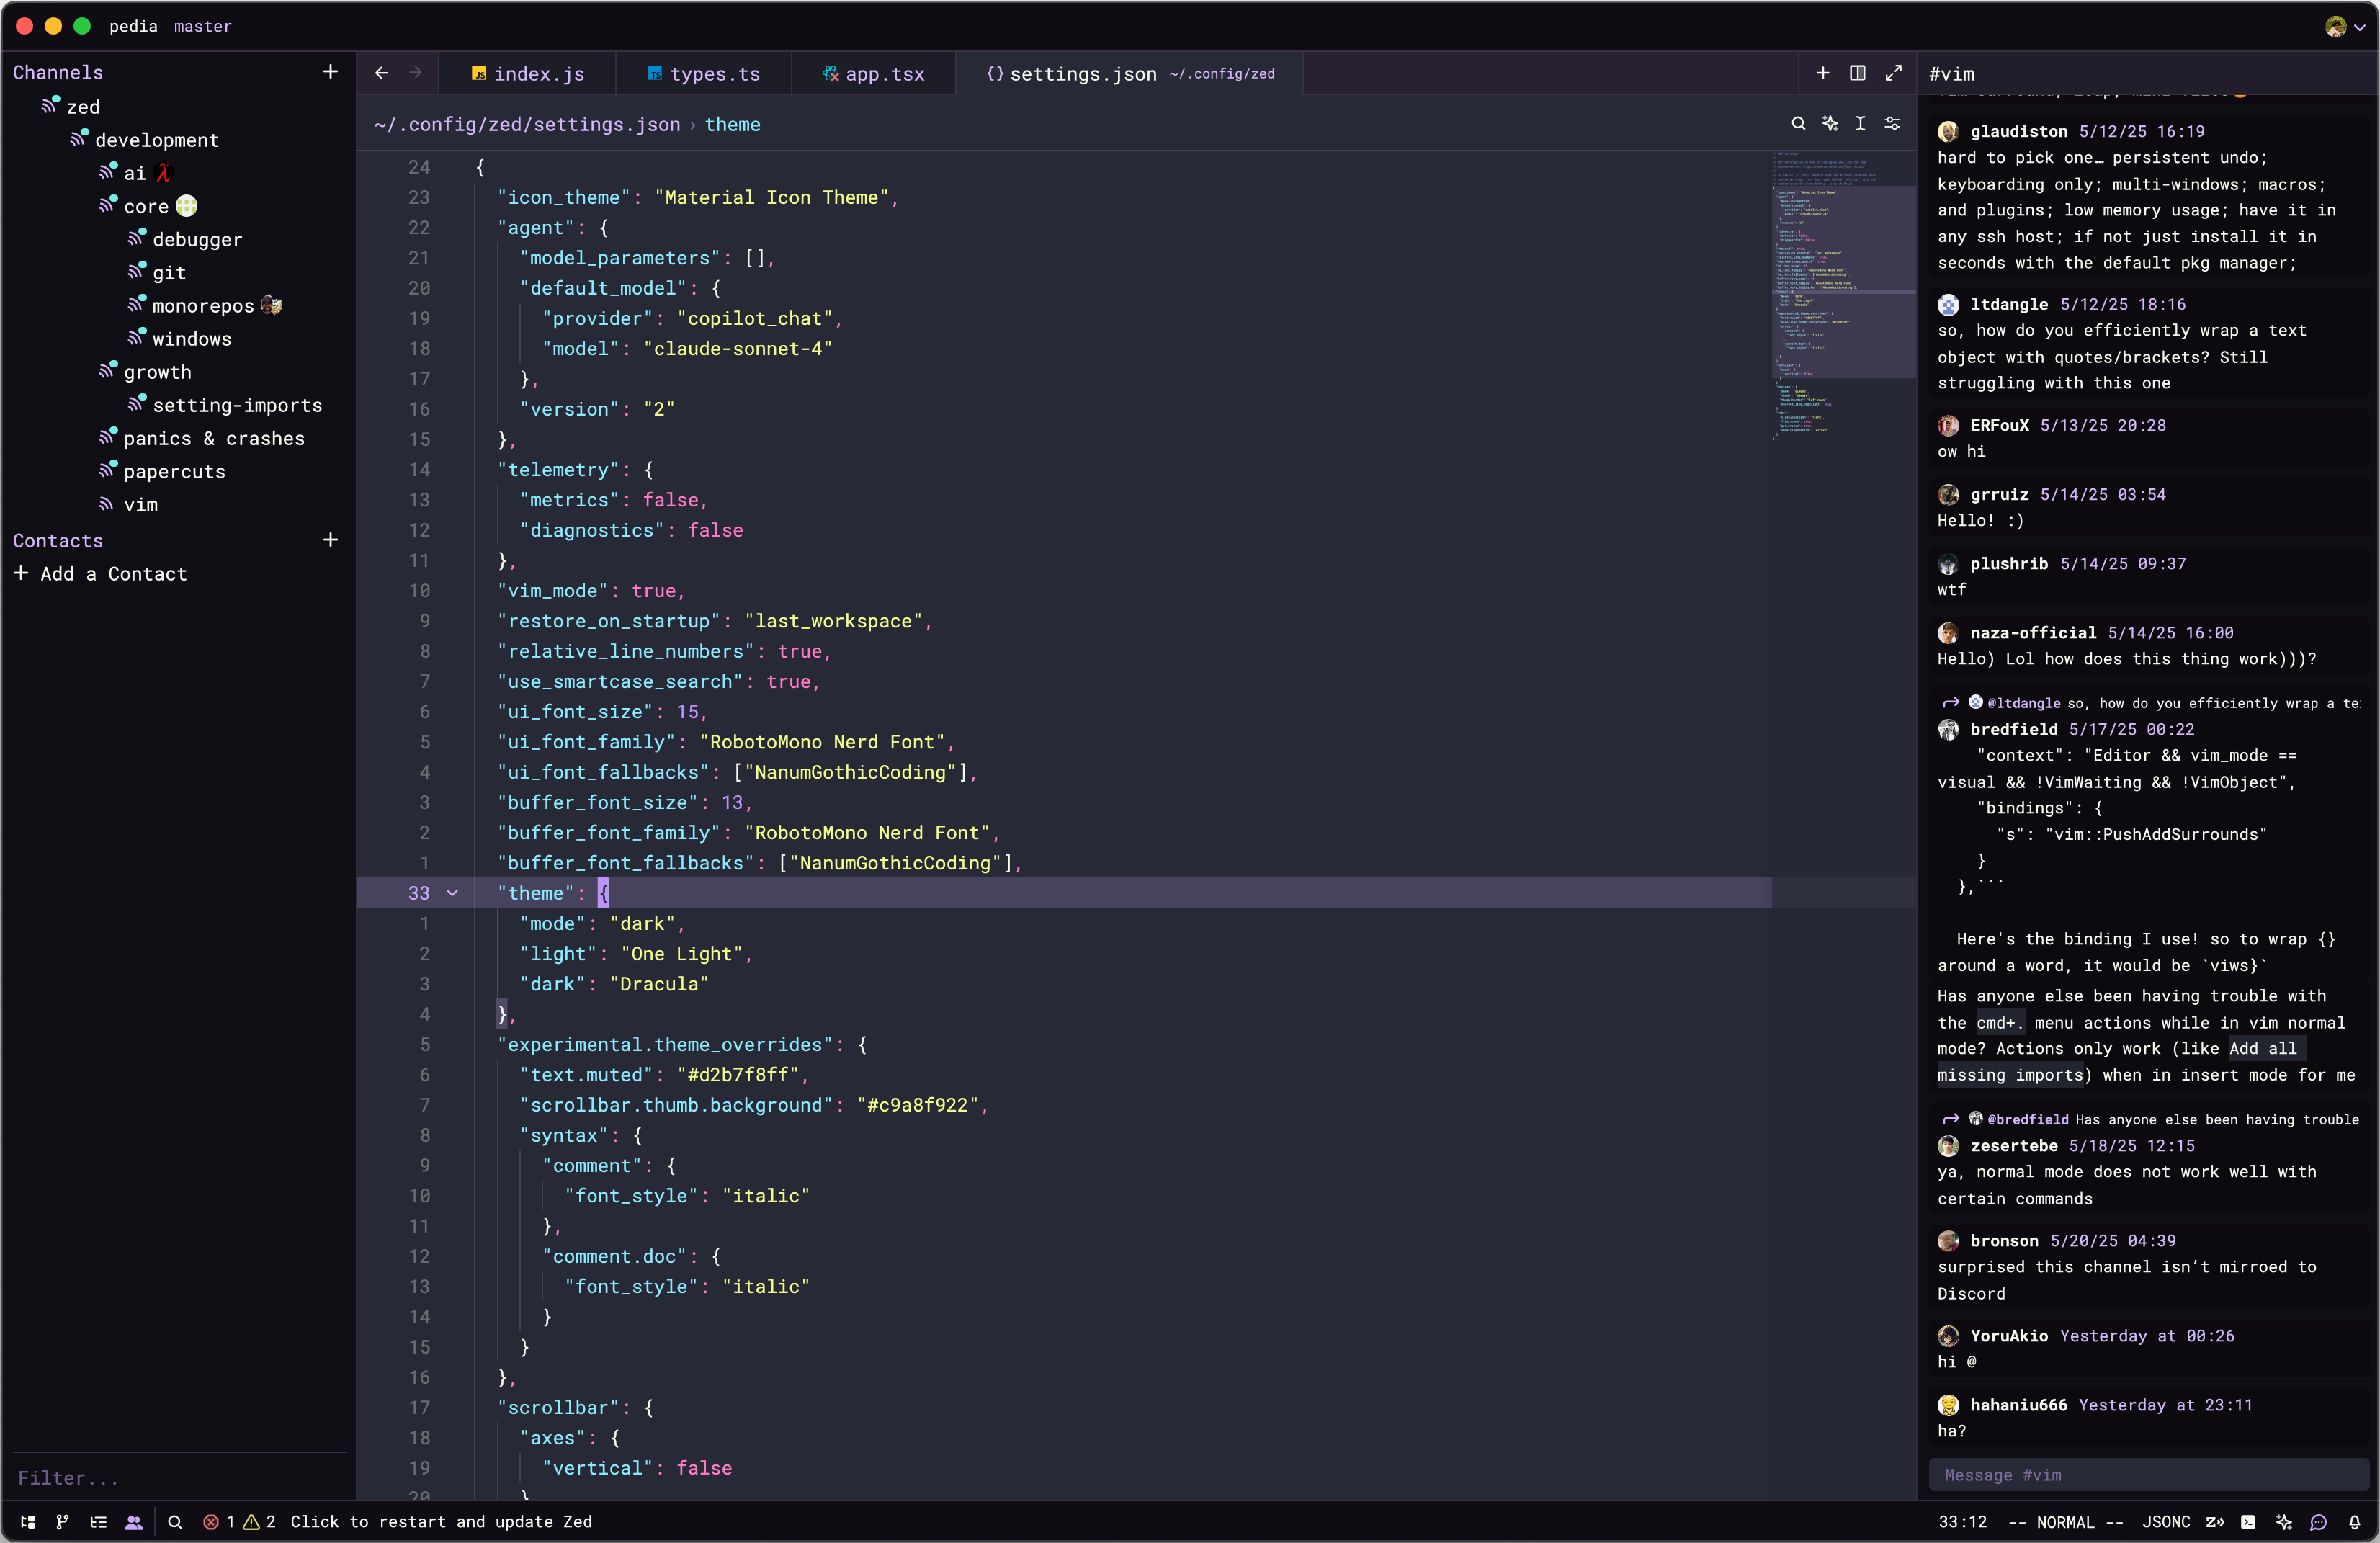Open the JSONC language selector
The width and height of the screenshot is (2380, 1543).
[x=2166, y=1521]
